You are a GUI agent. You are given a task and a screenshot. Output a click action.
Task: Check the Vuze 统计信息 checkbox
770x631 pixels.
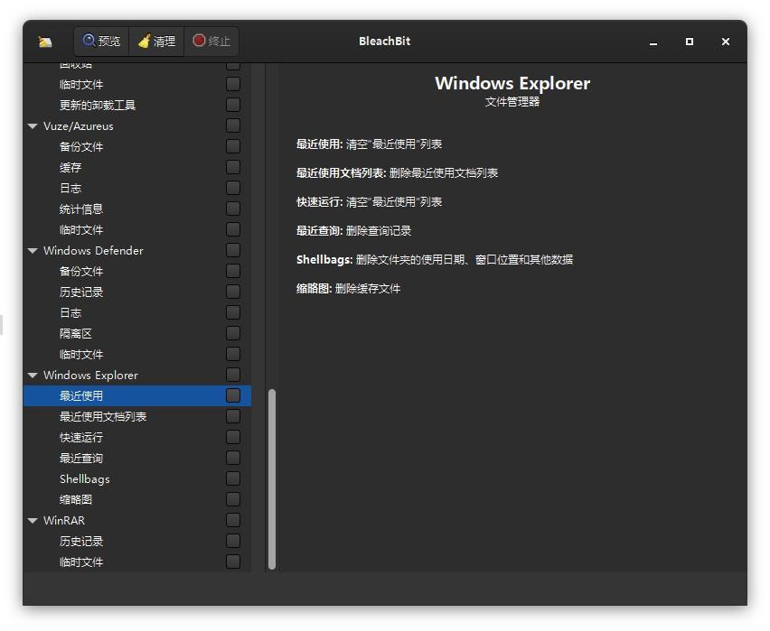point(233,209)
